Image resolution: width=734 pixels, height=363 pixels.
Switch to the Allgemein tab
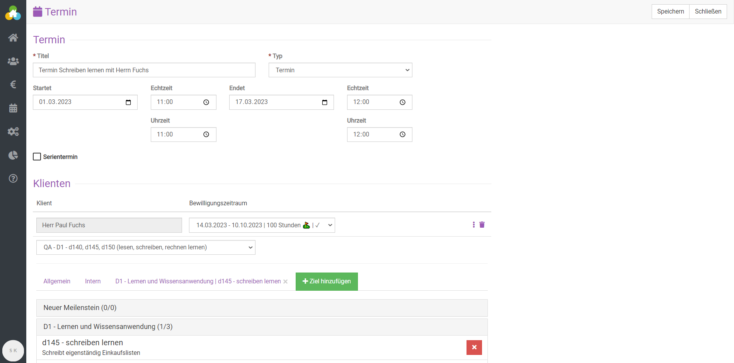coord(57,281)
